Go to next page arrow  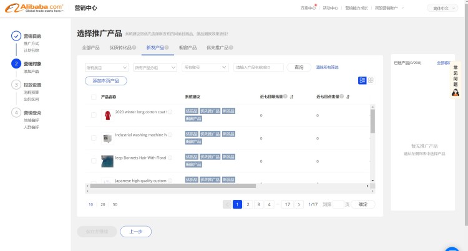tap(299, 204)
